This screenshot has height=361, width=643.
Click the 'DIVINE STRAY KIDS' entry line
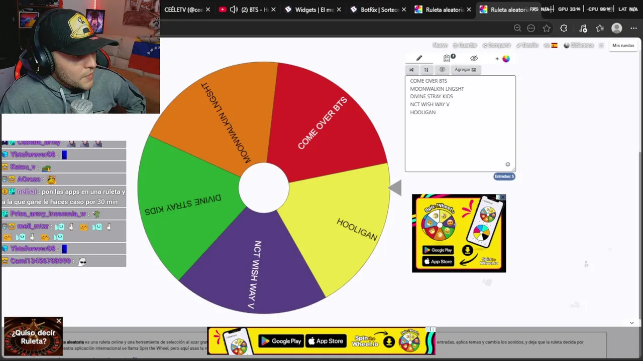click(x=431, y=96)
